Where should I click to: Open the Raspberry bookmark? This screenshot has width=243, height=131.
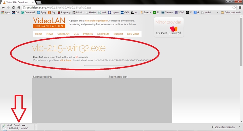pos(64,12)
